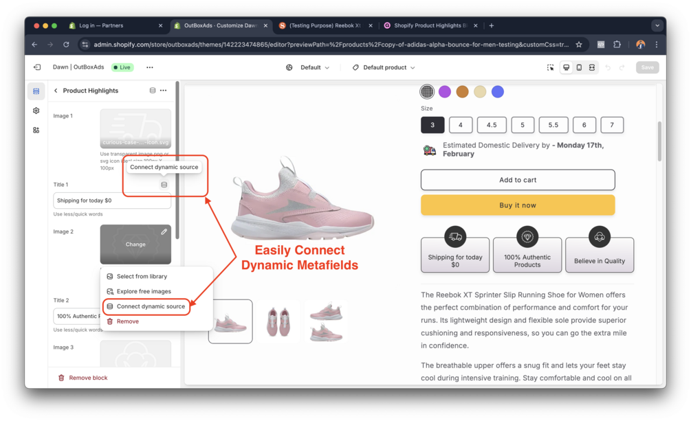This screenshot has height=421, width=691.
Task: Open the Sections panel in left rail
Action: pos(36,91)
